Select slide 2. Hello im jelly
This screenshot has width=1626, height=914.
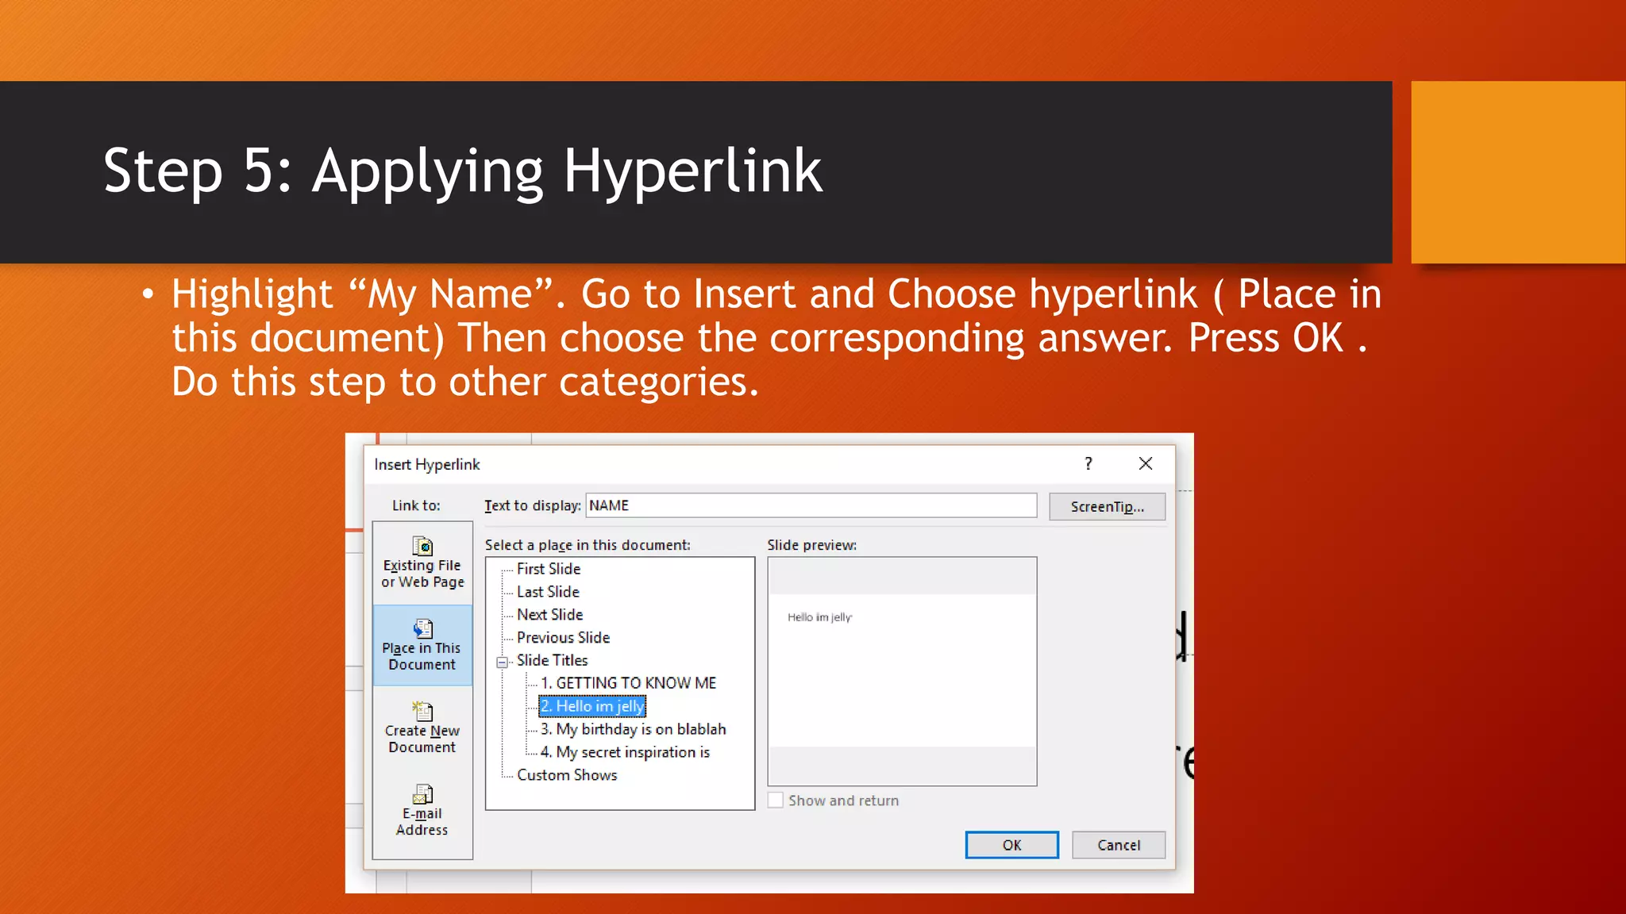pos(592,706)
